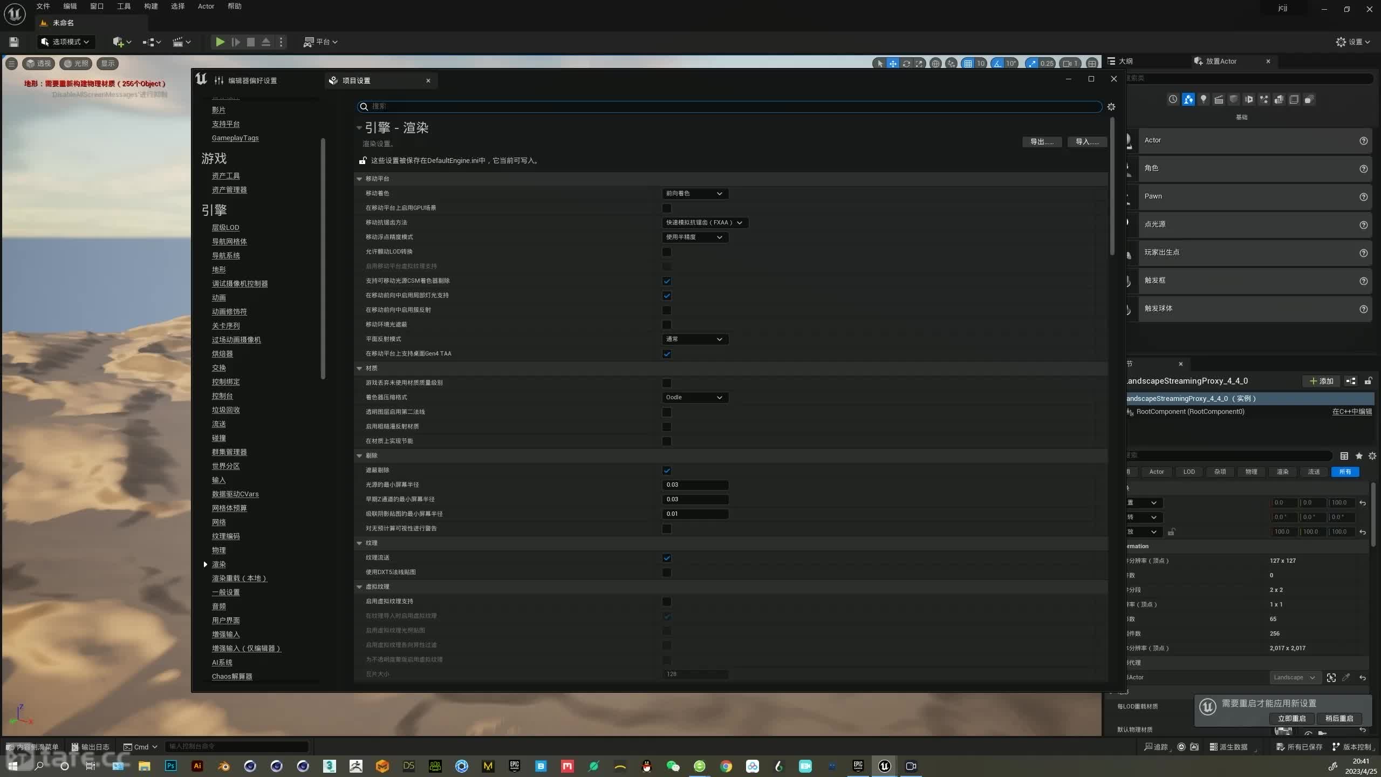Viewport: 1381px width, 777px height.
Task: Focus the project settings search field
Action: click(x=729, y=106)
